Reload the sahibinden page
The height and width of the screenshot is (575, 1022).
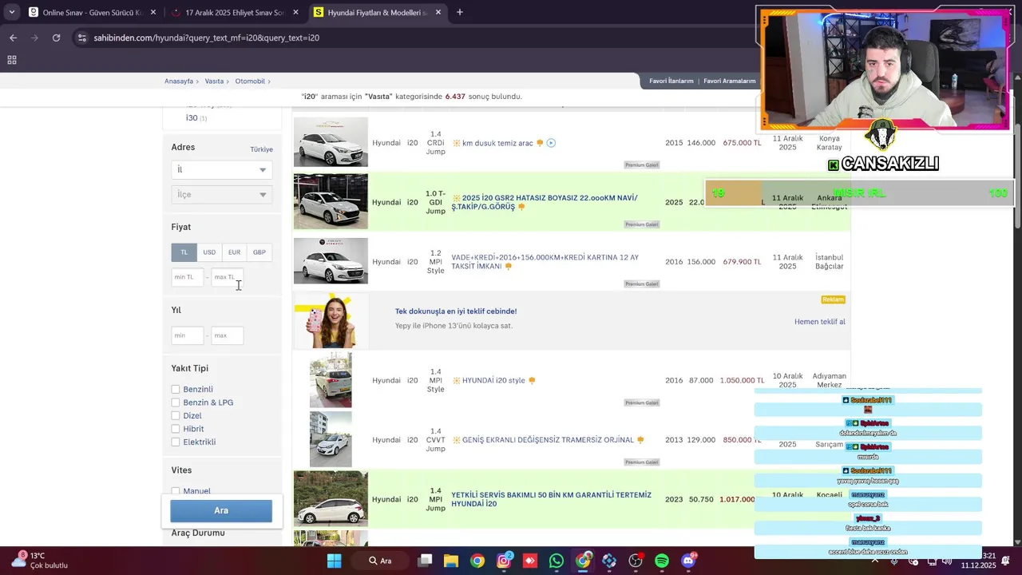[x=56, y=38]
